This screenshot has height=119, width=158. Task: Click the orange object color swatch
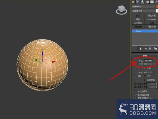point(157,6)
